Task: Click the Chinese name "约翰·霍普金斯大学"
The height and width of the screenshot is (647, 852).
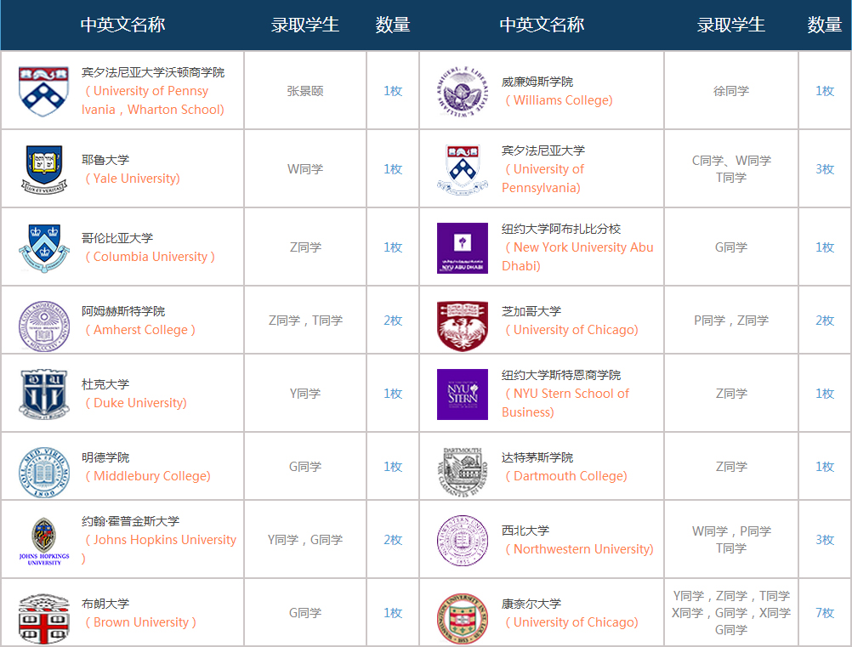Action: tap(130, 521)
